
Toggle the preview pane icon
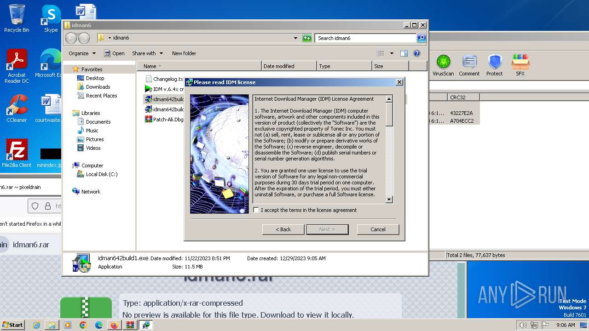point(404,53)
